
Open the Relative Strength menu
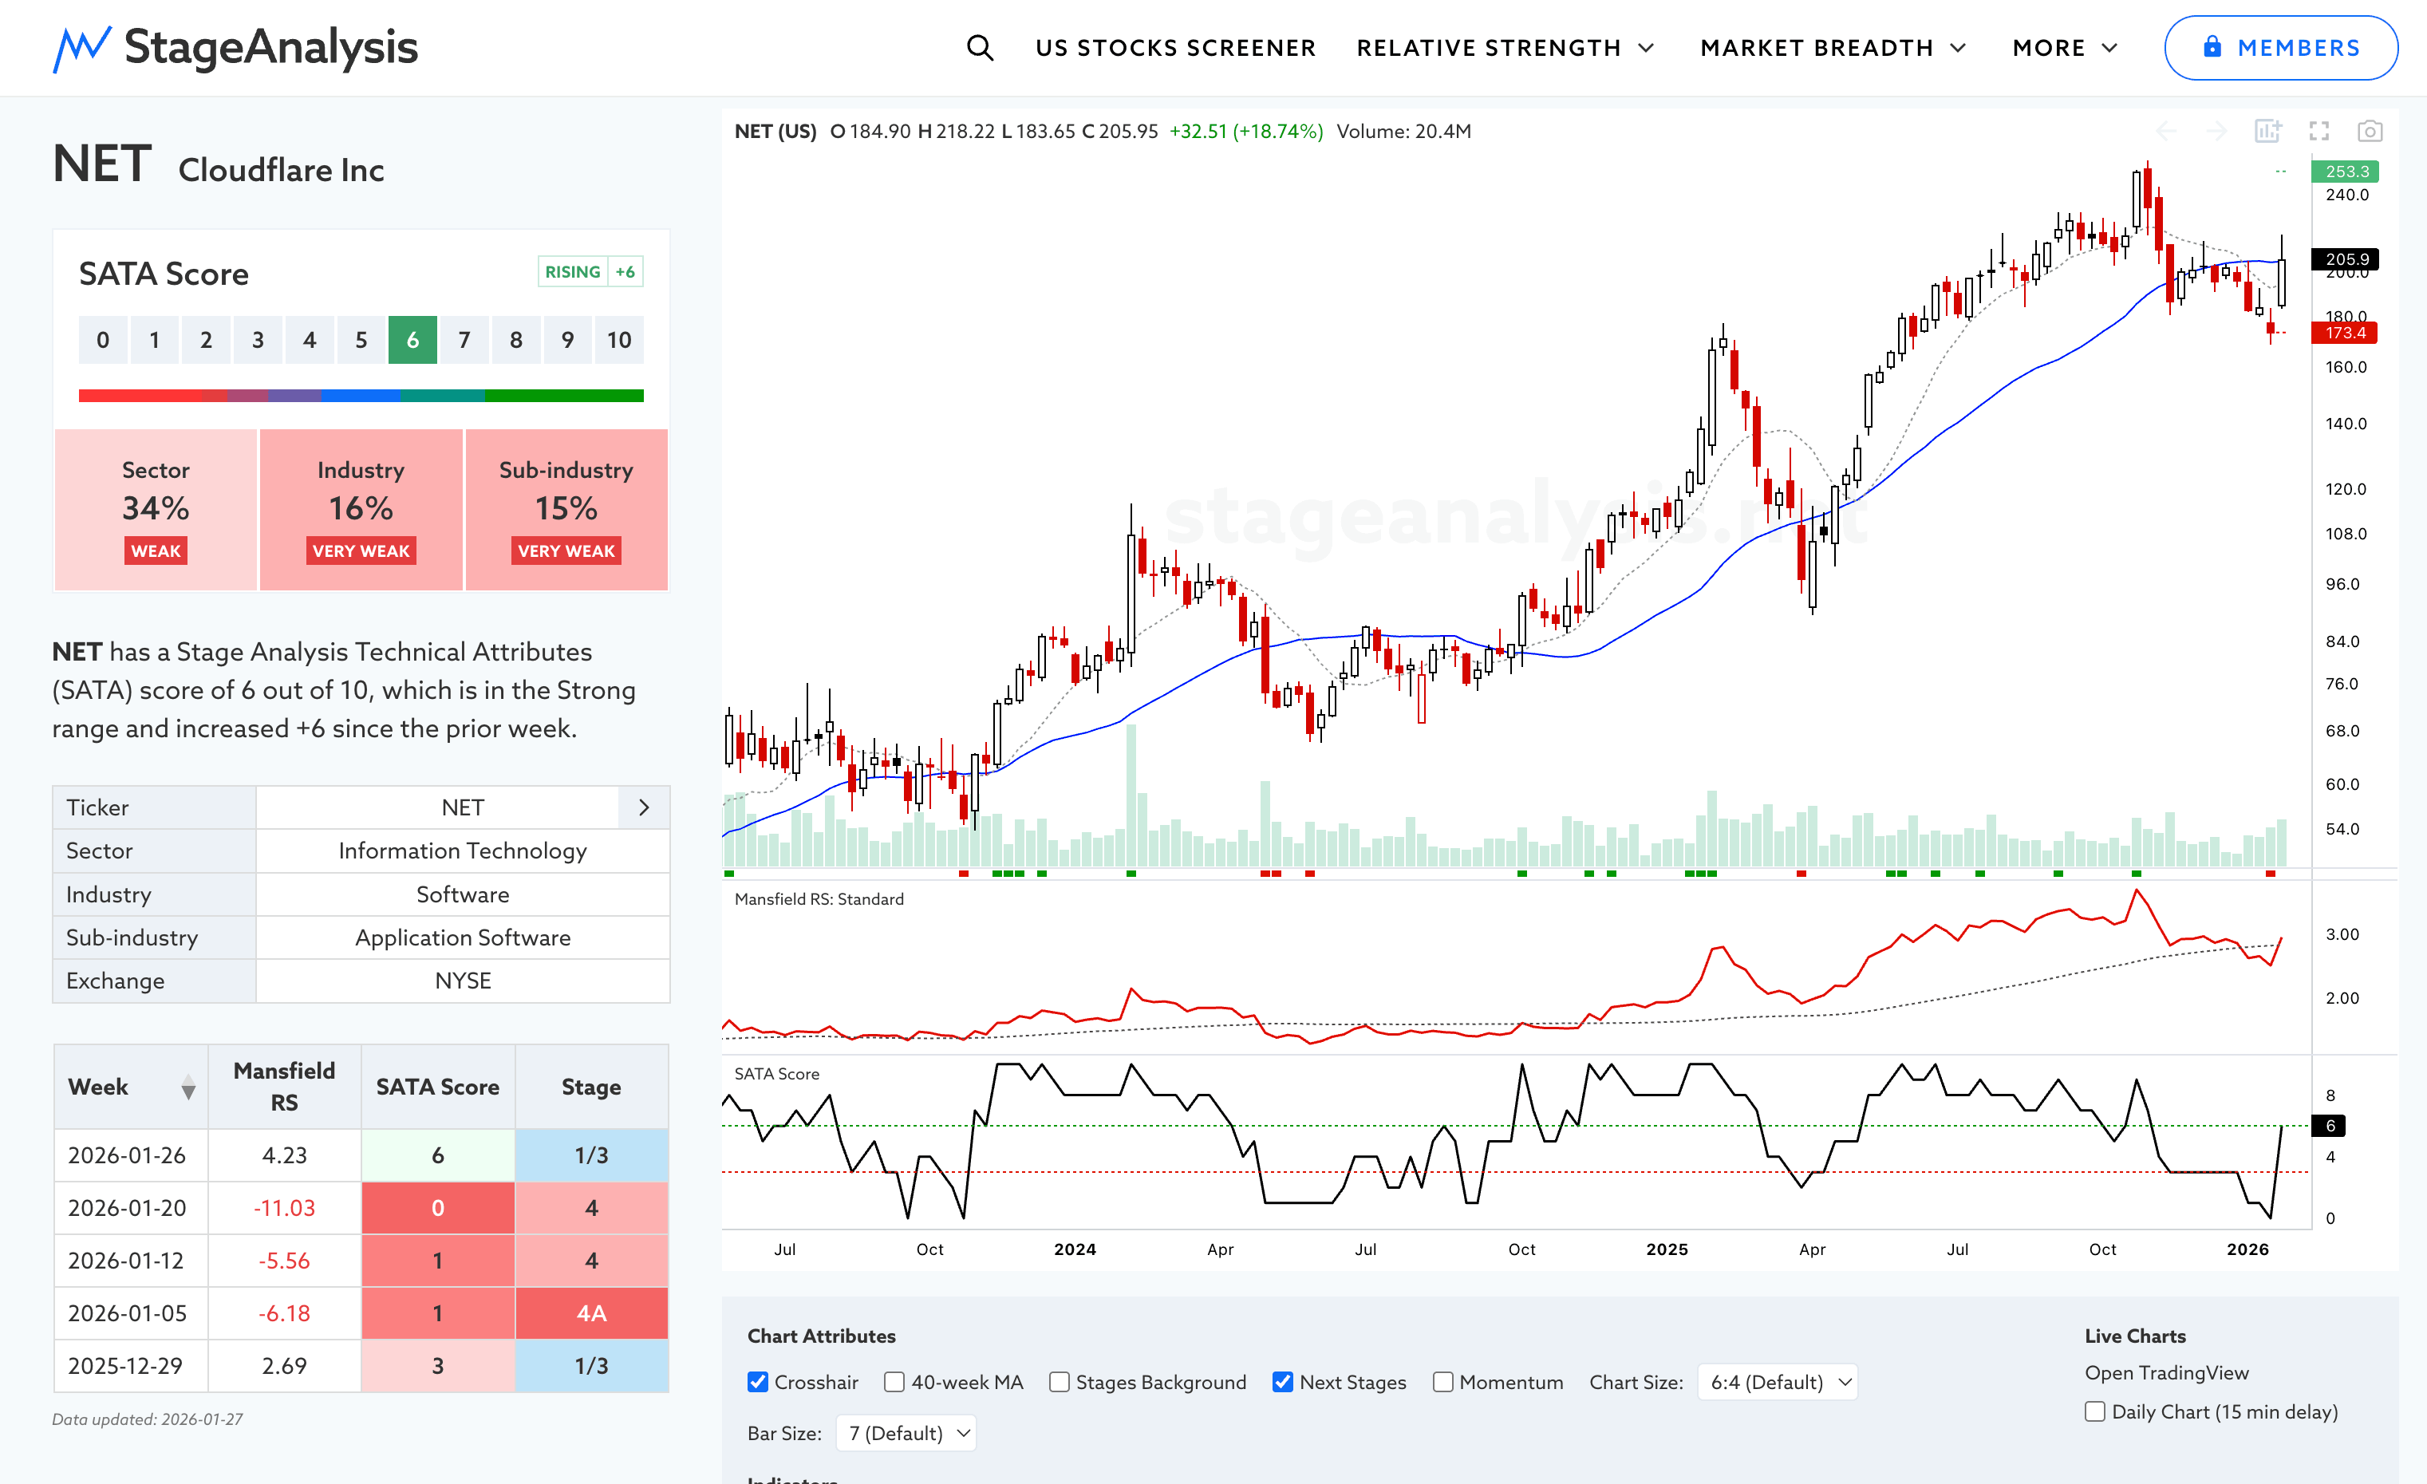coord(1504,47)
